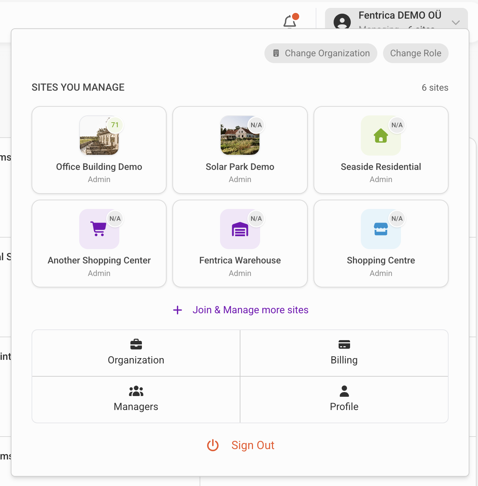Select the Another Shopping Center cart icon
The image size is (478, 486).
[99, 229]
